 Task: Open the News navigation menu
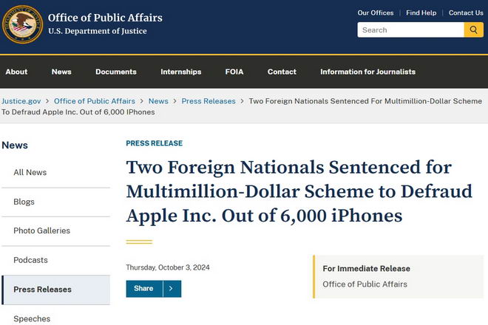[x=61, y=72]
